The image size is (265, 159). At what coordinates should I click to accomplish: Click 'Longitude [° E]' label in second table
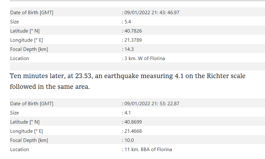point(26,131)
